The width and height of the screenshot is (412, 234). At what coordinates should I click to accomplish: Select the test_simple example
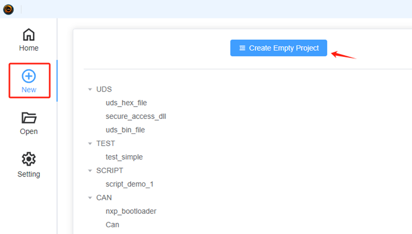click(x=124, y=157)
